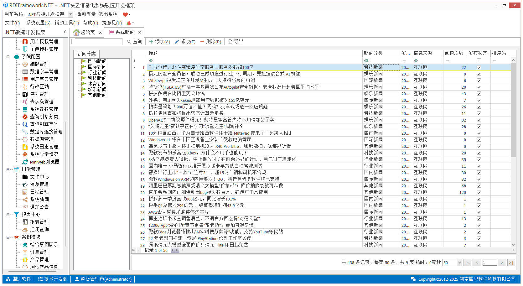Viewport: 523px width, 286px height.
Task: Toggle 发布状态 checkbox for row 5
Action: click(x=479, y=94)
